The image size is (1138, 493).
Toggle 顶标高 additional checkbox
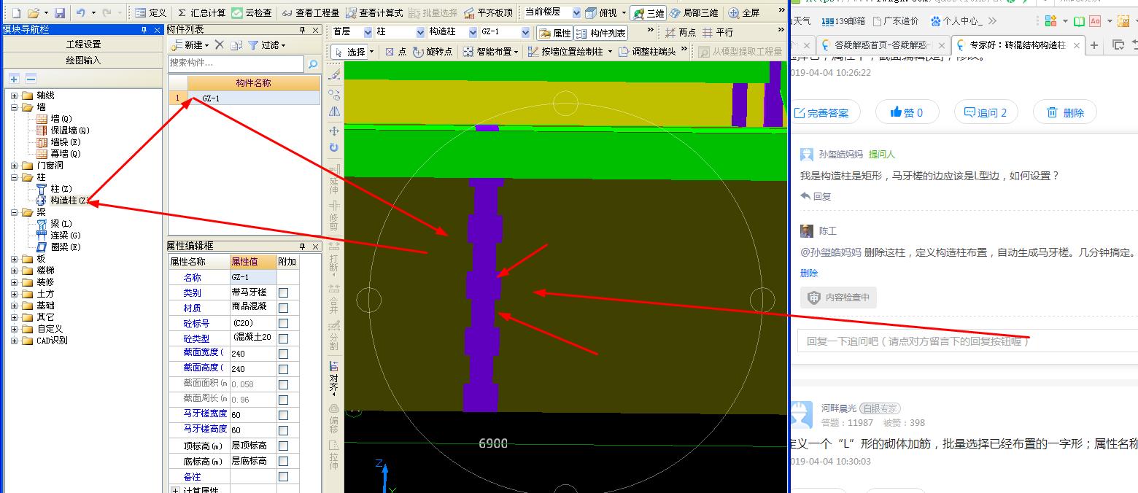tap(284, 446)
